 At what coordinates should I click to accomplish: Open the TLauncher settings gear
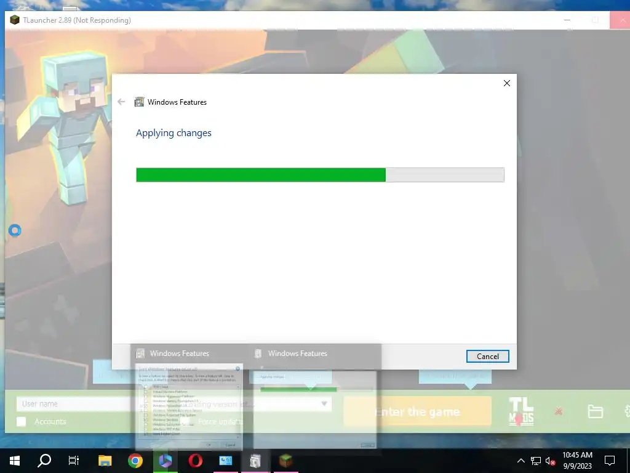[x=627, y=411]
